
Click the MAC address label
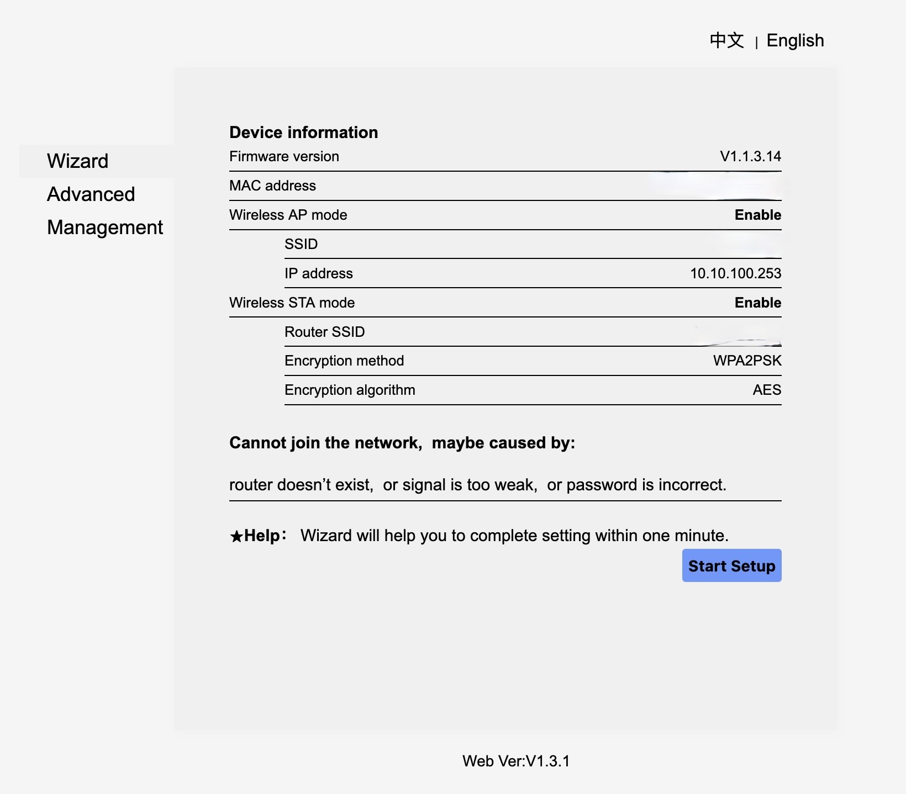[x=272, y=186]
